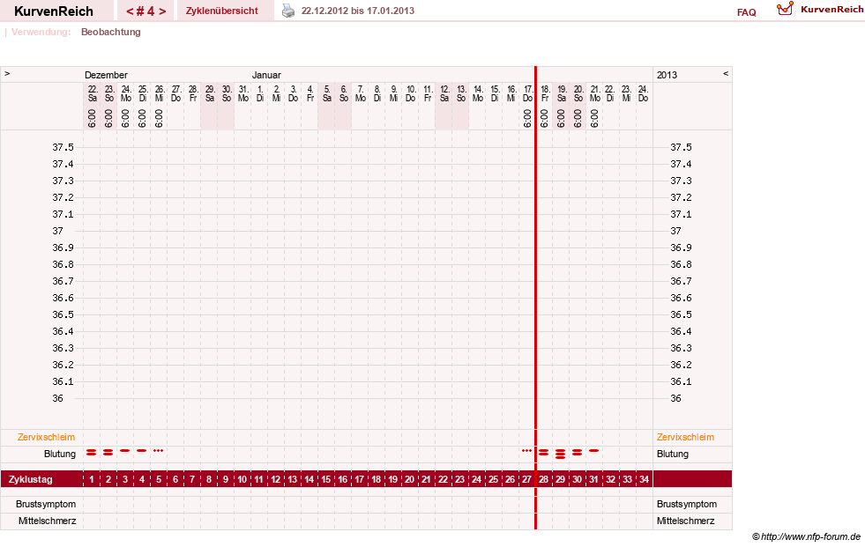Click the left 37.5 temperature scale label

pyautogui.click(x=63, y=147)
